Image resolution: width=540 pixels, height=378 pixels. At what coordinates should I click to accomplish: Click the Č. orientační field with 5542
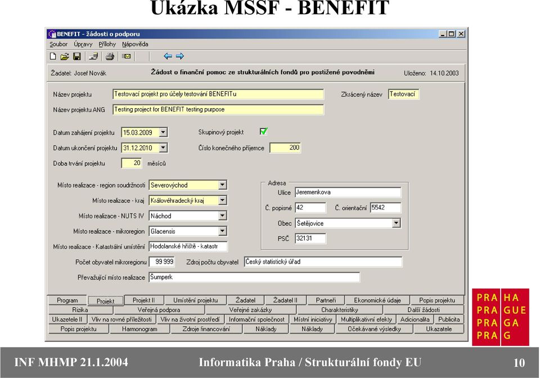click(x=385, y=208)
